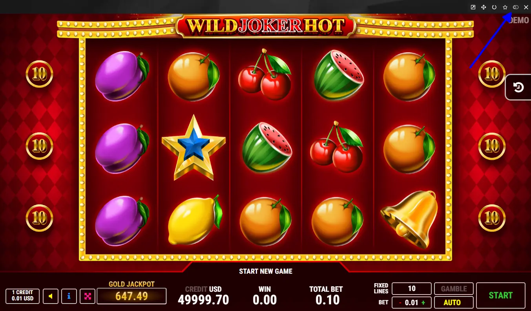Reload the game with the refresh icon
Viewport: 531px width, 311px height.
495,7
